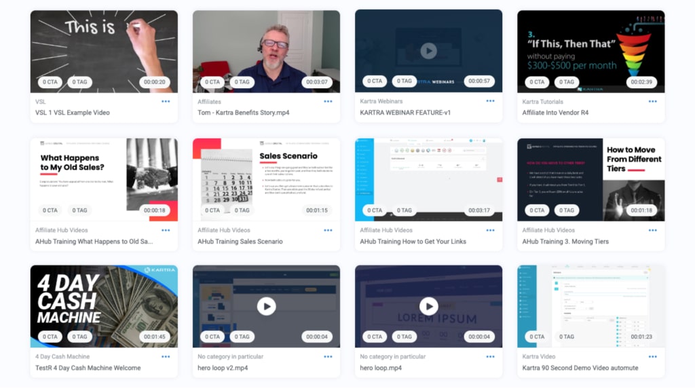The height and width of the screenshot is (391, 695).
Task: Open three-dot menu for AHub Training Sales Scenario
Action: (x=328, y=230)
